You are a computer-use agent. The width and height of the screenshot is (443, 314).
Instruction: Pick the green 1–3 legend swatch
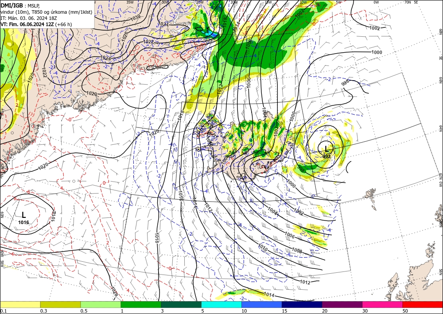coord(141,304)
